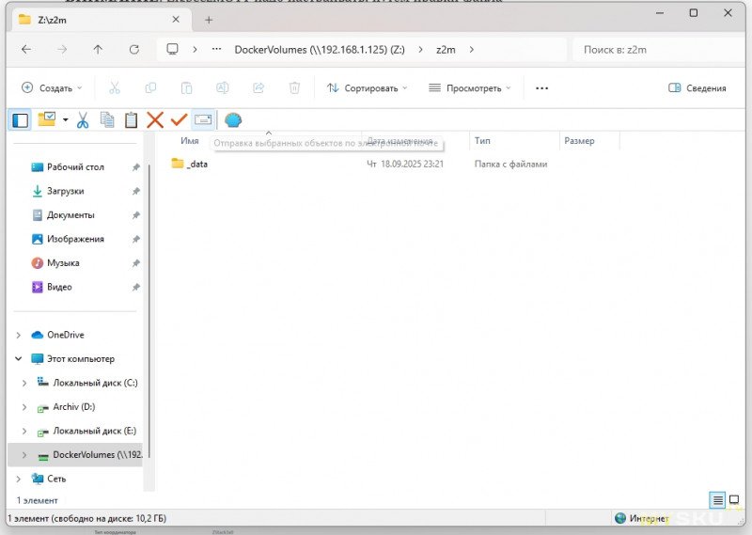Open the Просмотреть view menu
Screen dimensions: 752x535
point(469,88)
